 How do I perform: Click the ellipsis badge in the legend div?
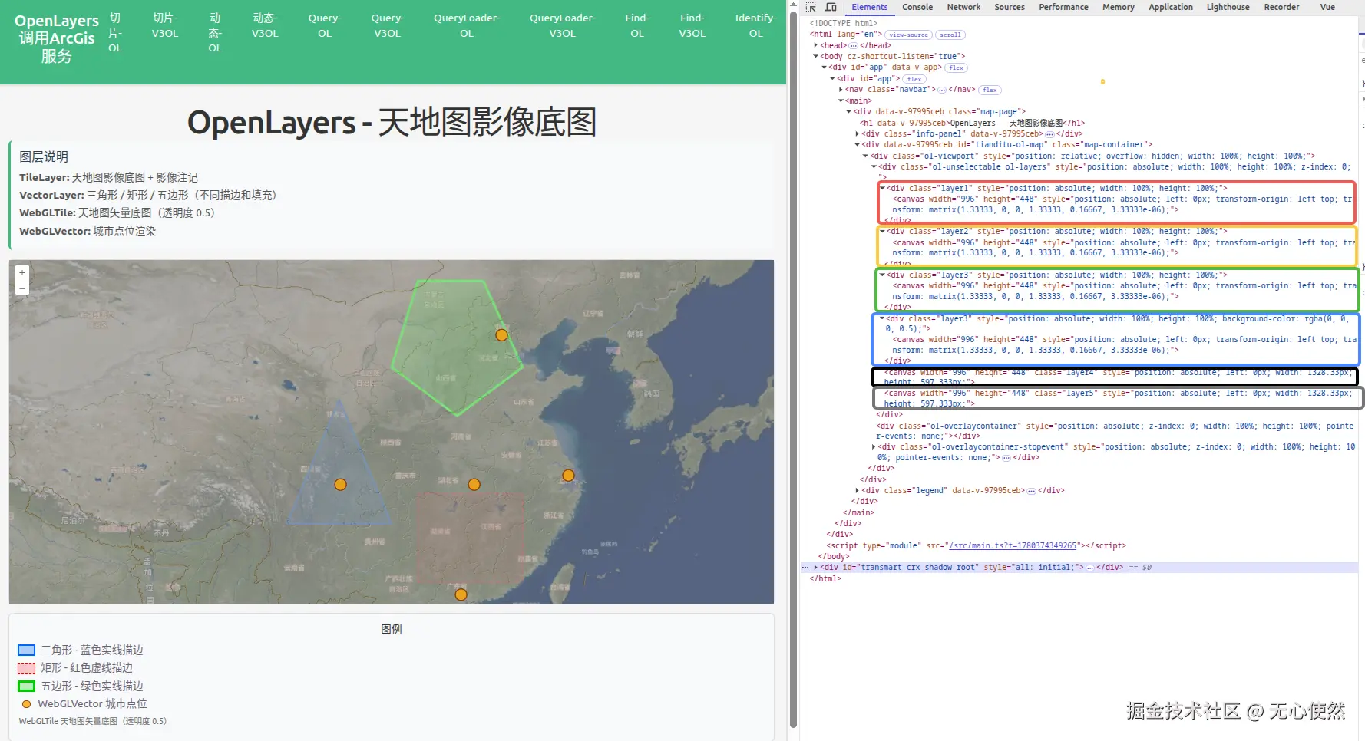click(1031, 491)
